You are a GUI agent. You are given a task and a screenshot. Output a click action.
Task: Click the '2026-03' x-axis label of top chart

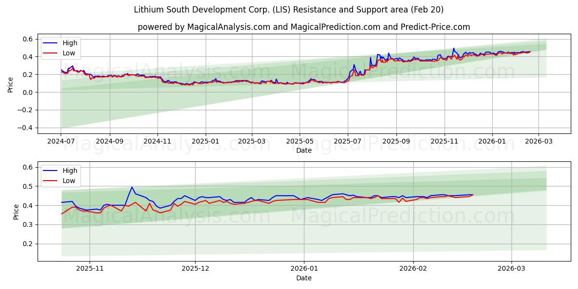(x=539, y=142)
